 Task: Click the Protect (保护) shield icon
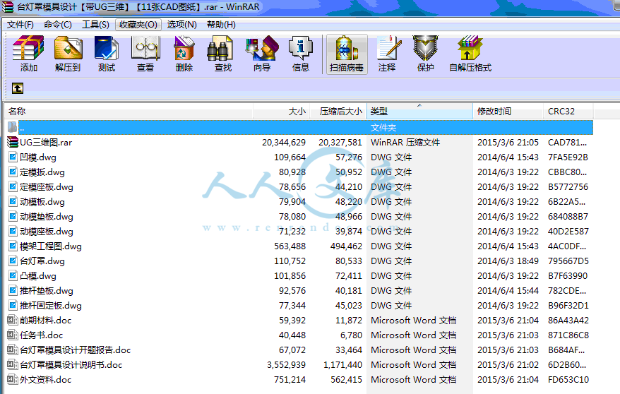coord(426,48)
